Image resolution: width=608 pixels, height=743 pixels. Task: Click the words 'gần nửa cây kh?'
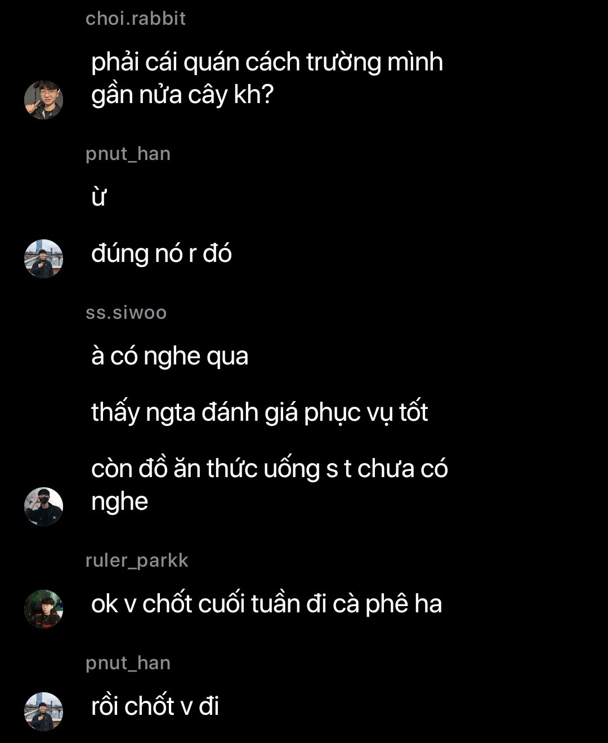tap(182, 95)
